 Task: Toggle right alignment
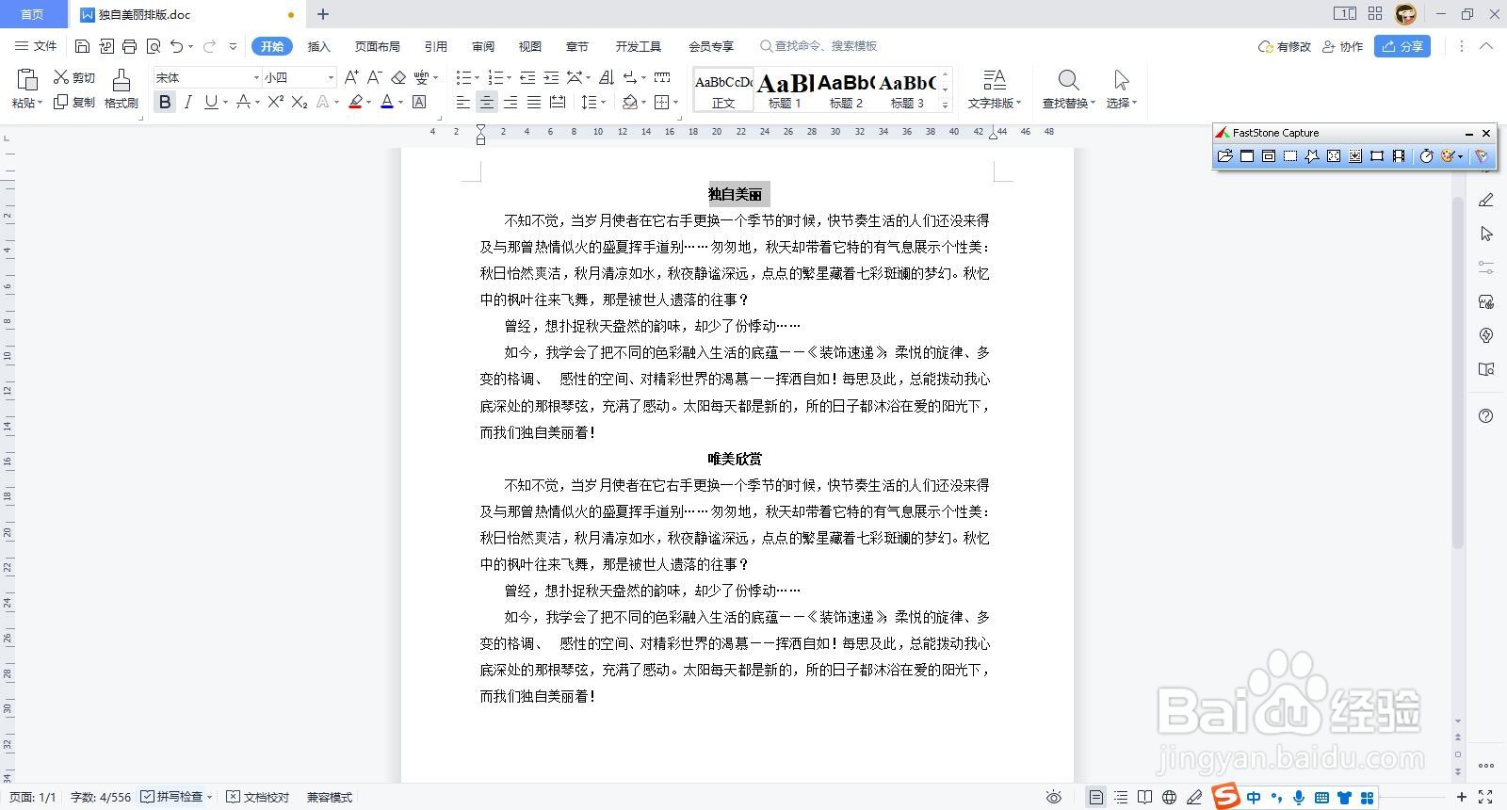(510, 102)
